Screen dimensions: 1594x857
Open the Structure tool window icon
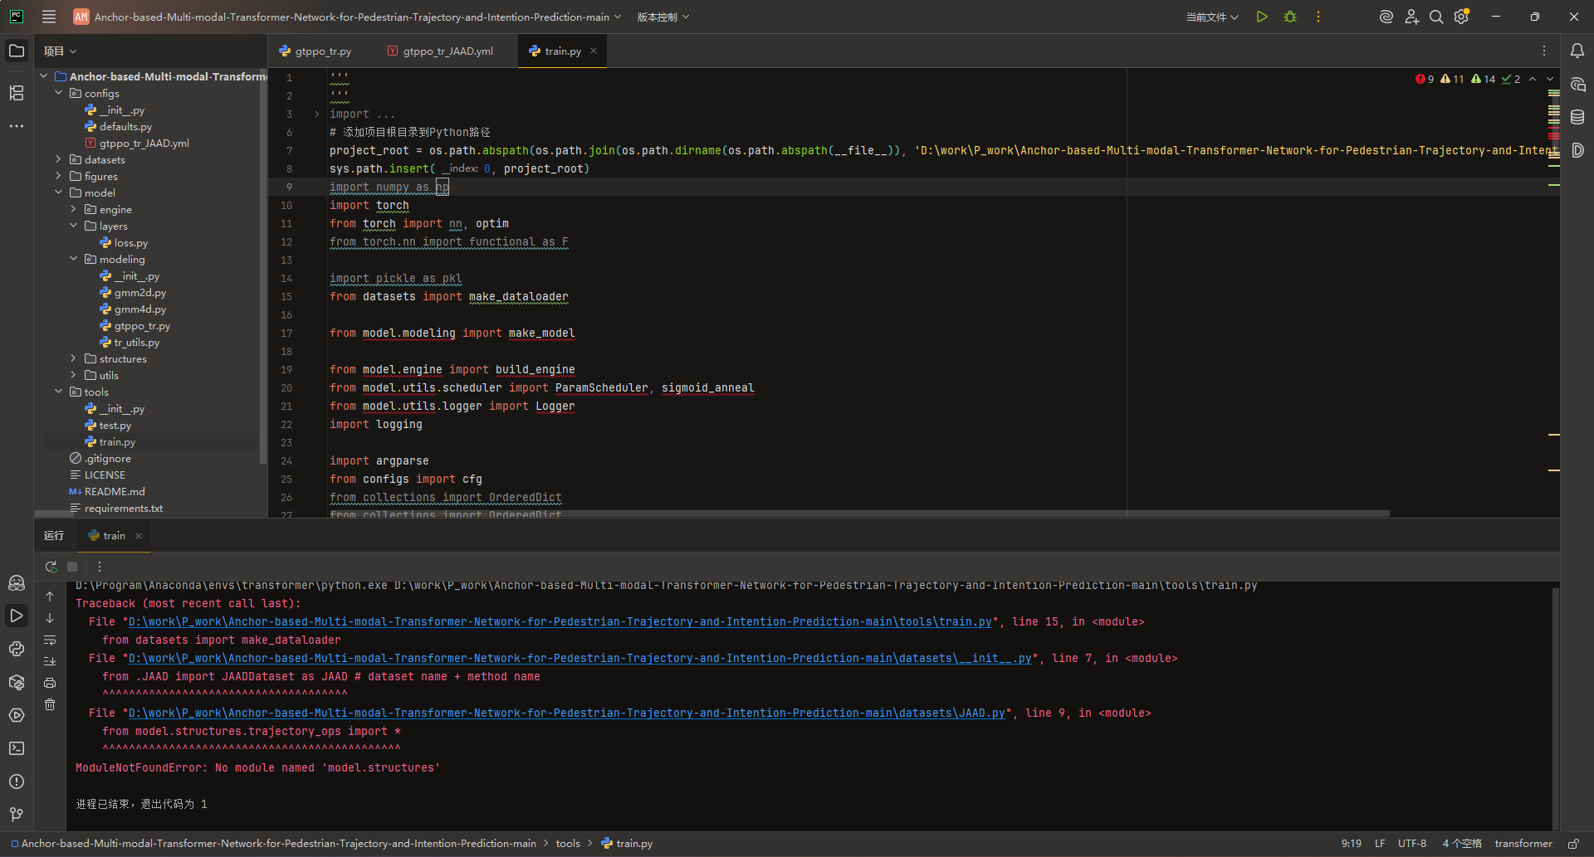pos(17,93)
